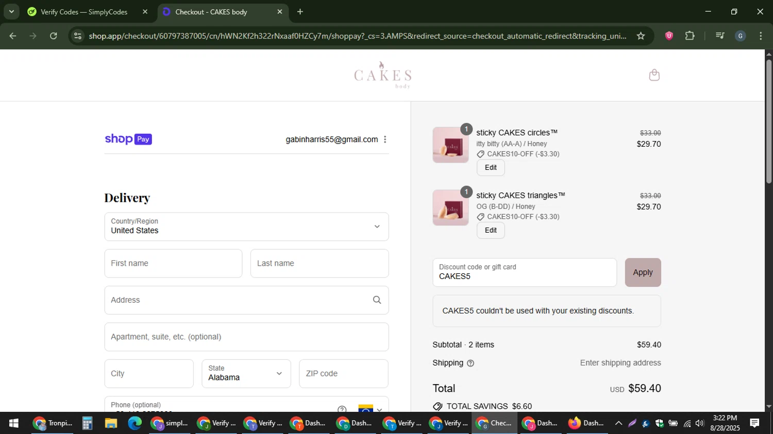This screenshot has width=773, height=434.
Task: Open the volume control in tray
Action: coord(699,423)
